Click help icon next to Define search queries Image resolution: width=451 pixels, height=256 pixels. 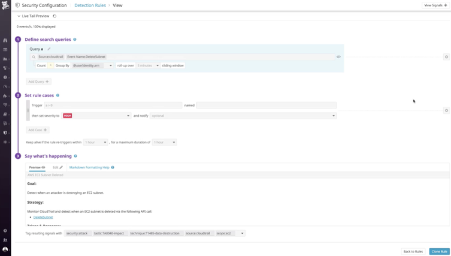[75, 40]
